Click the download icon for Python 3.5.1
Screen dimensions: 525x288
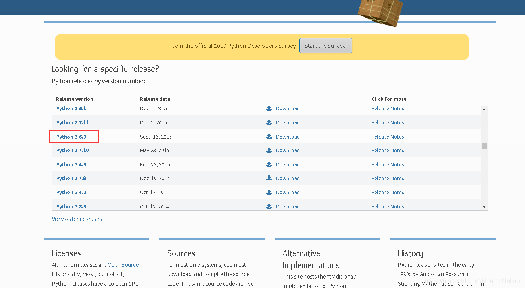(269, 108)
